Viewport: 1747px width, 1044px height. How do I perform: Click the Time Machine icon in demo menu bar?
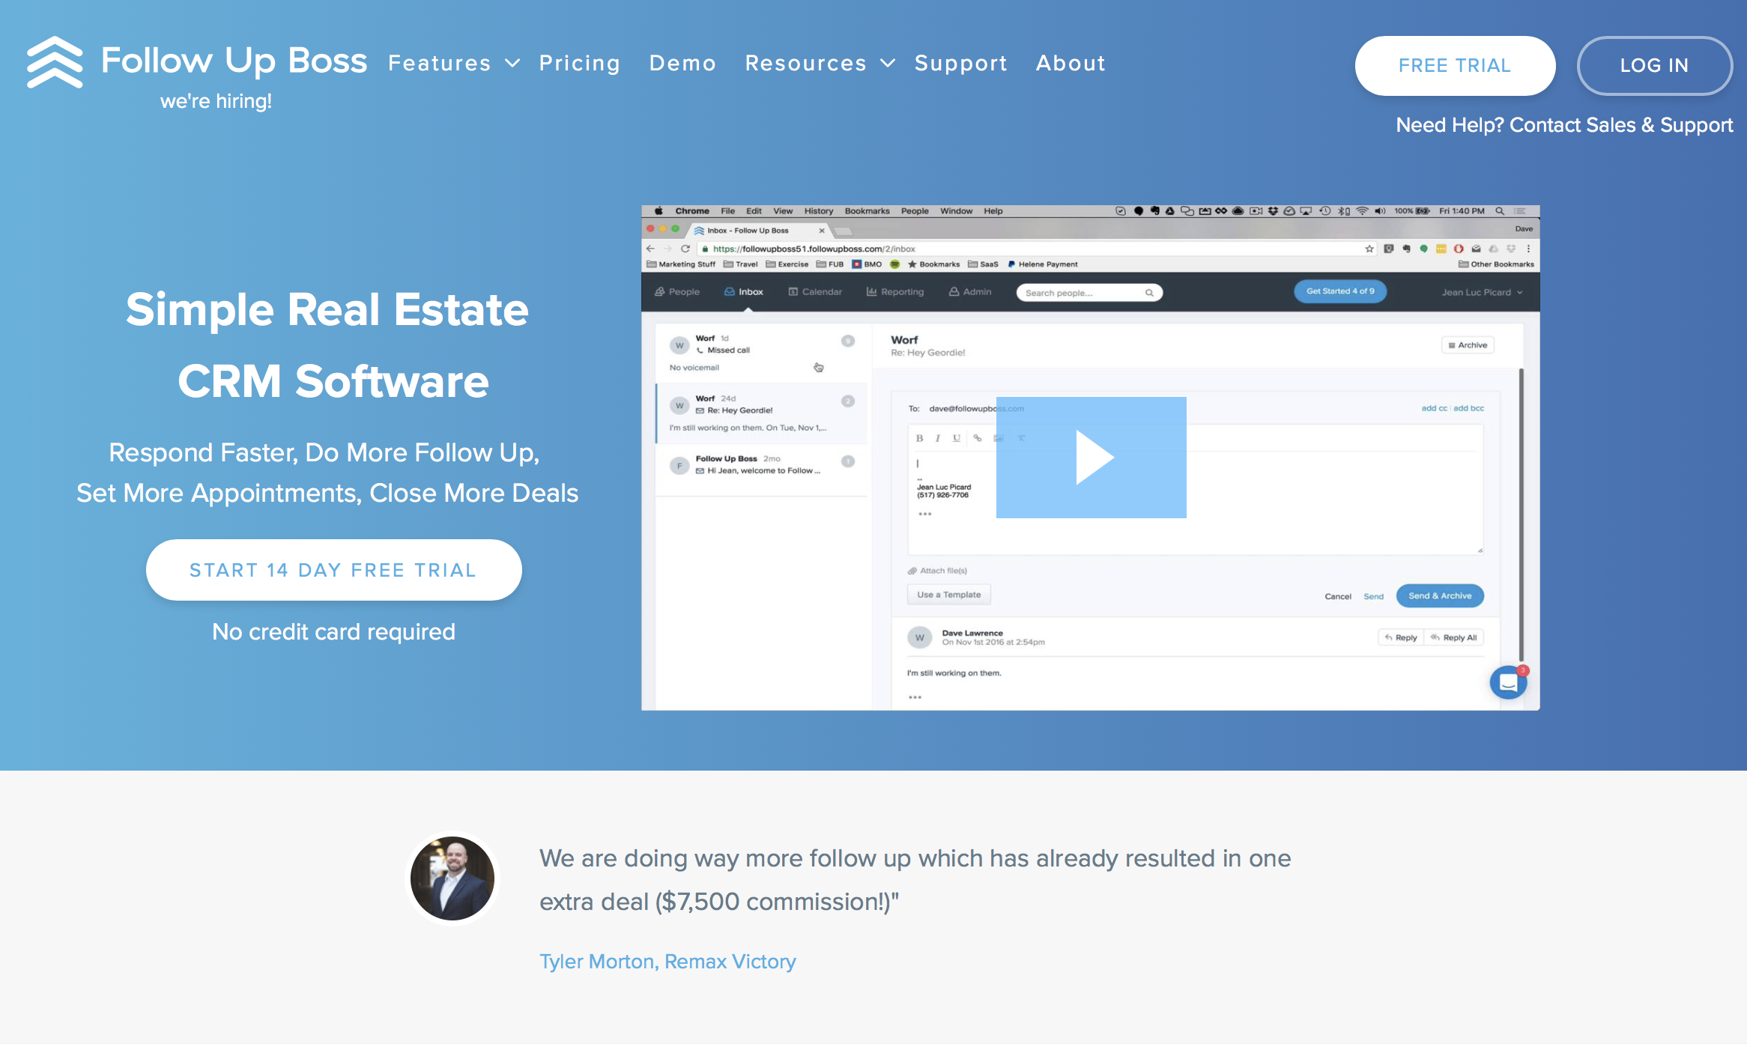point(1324,211)
